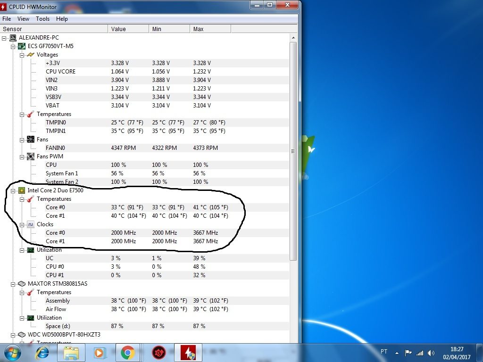Image resolution: width=483 pixels, height=362 pixels.
Task: Open Google Chrome from the taskbar
Action: pyautogui.click(x=127, y=353)
